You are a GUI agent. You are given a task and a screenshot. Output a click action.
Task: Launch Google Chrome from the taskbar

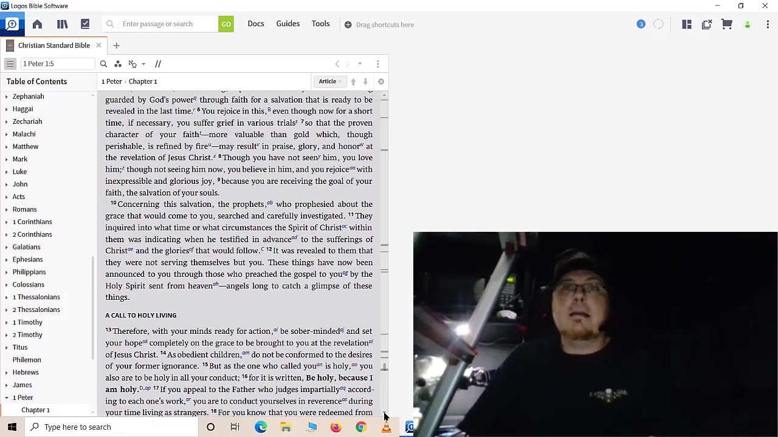pos(361,427)
